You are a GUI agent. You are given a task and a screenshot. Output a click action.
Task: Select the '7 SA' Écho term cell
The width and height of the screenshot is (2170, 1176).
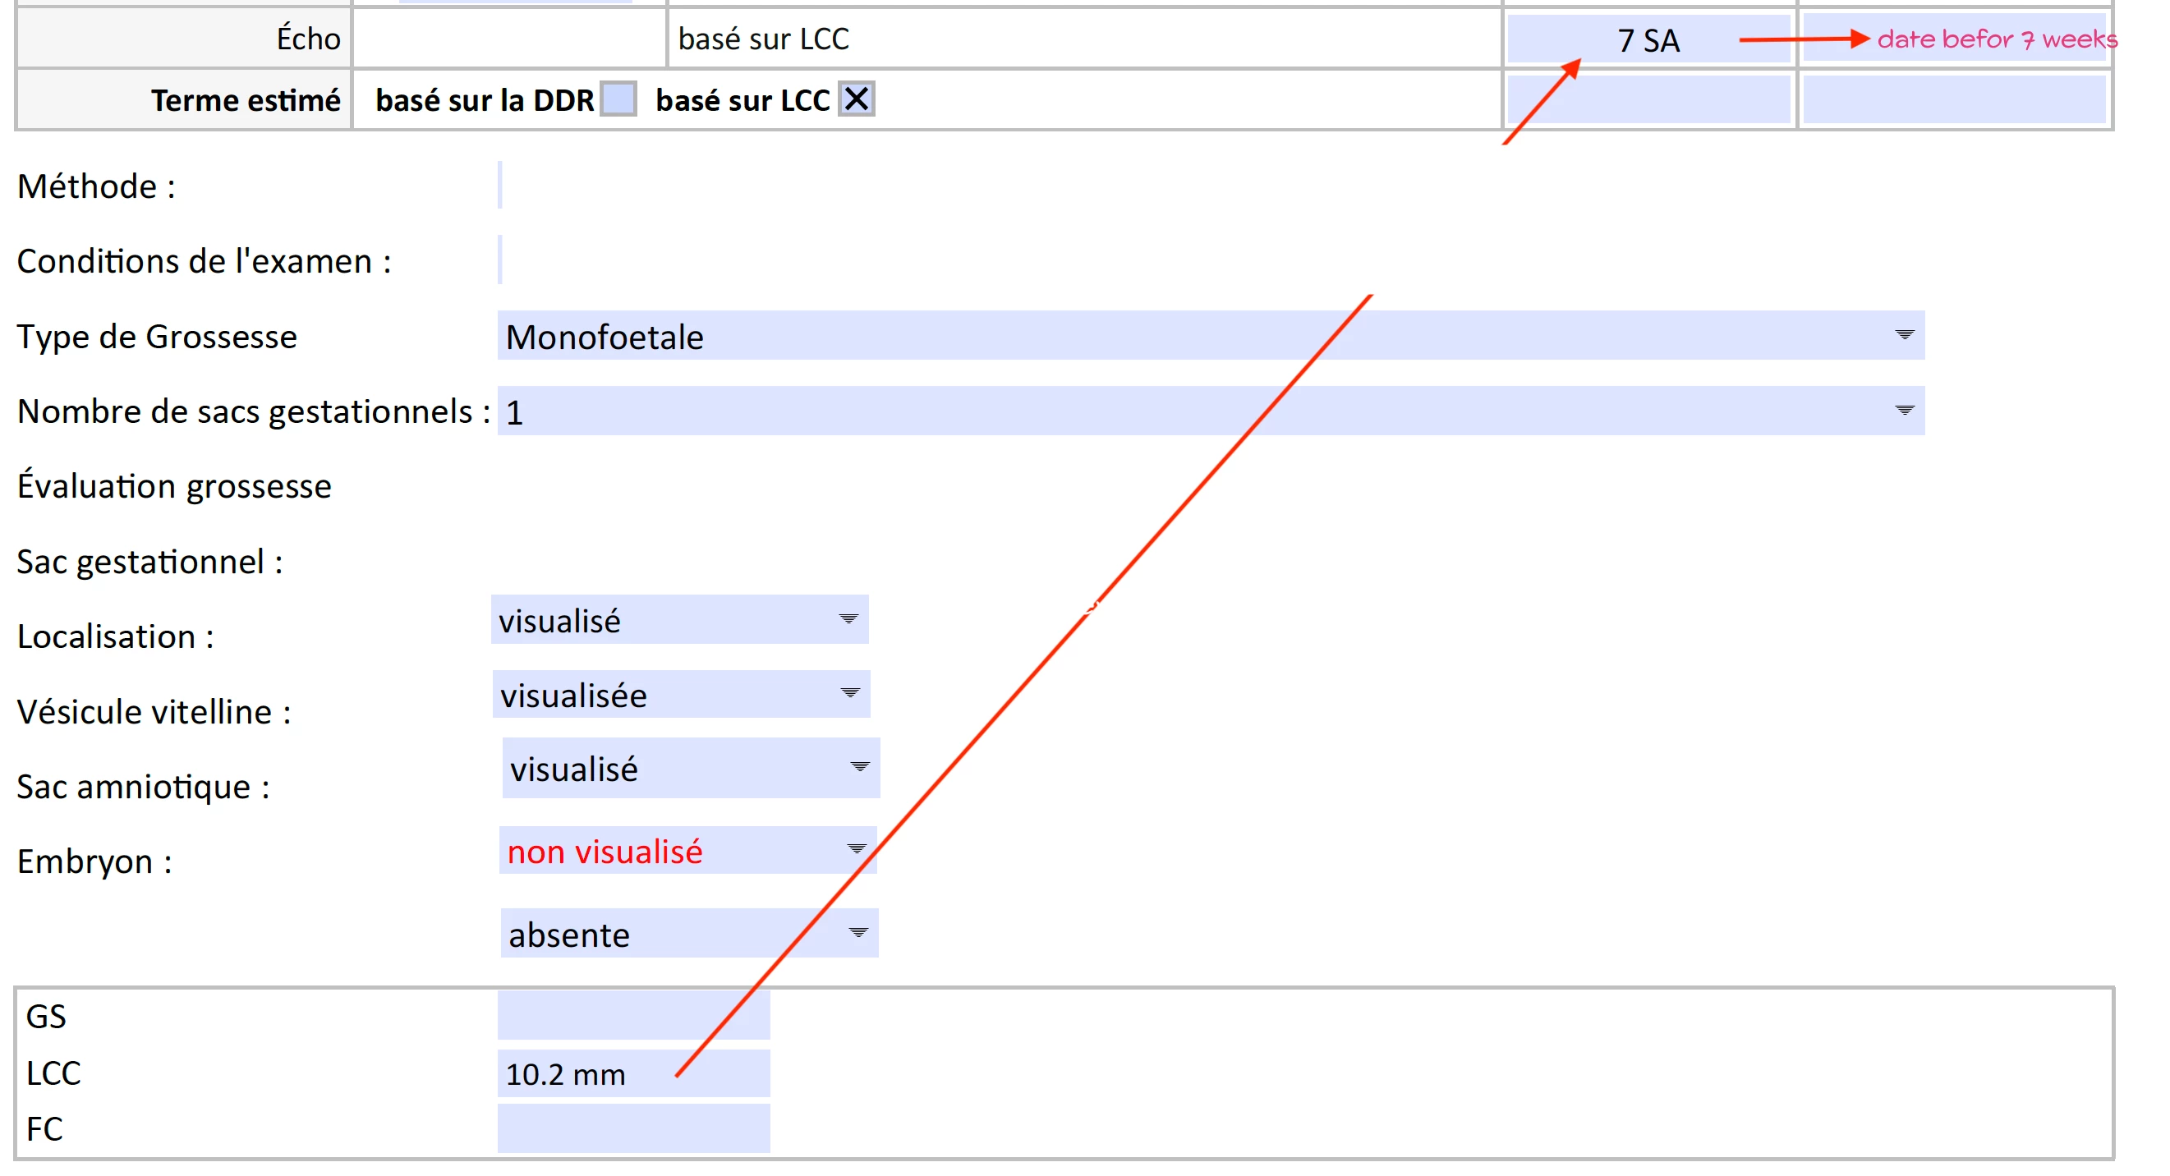point(1647,39)
